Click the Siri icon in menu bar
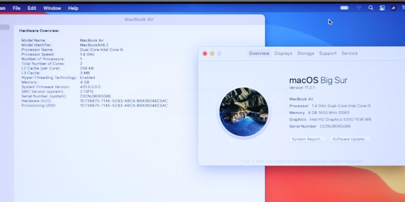This screenshot has width=405, height=202. tap(394, 8)
